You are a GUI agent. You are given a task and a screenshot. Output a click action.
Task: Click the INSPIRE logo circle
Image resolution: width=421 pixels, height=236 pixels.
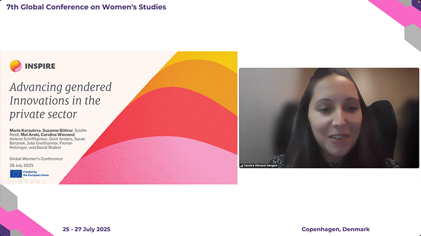(15, 66)
